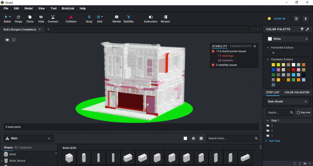Screen dimensions: 313x166
Task: Select the Hinge tool
Action: click(18, 19)
